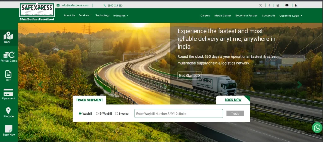Image resolution: width=323 pixels, height=142 pixels.
Task: Switch to the Track Shipment tab
Action: (89, 100)
